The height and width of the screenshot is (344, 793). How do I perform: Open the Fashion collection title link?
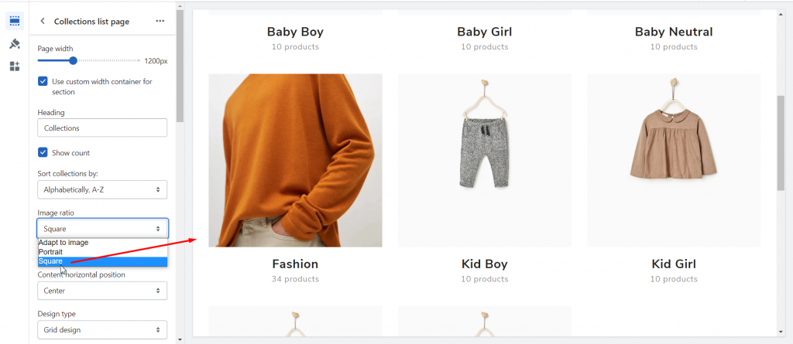[295, 264]
